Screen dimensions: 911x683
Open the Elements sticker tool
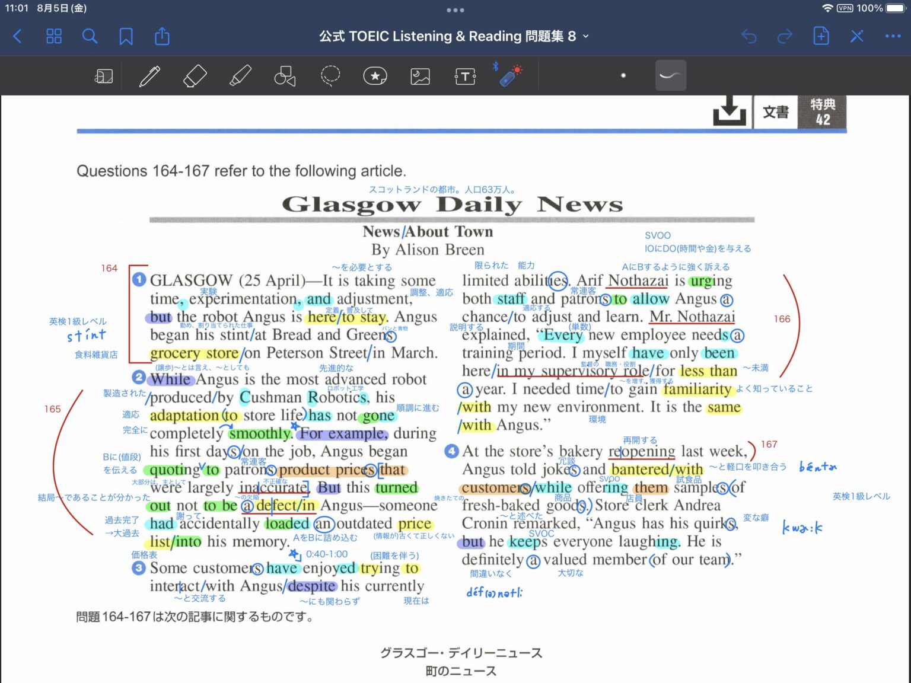[375, 76]
